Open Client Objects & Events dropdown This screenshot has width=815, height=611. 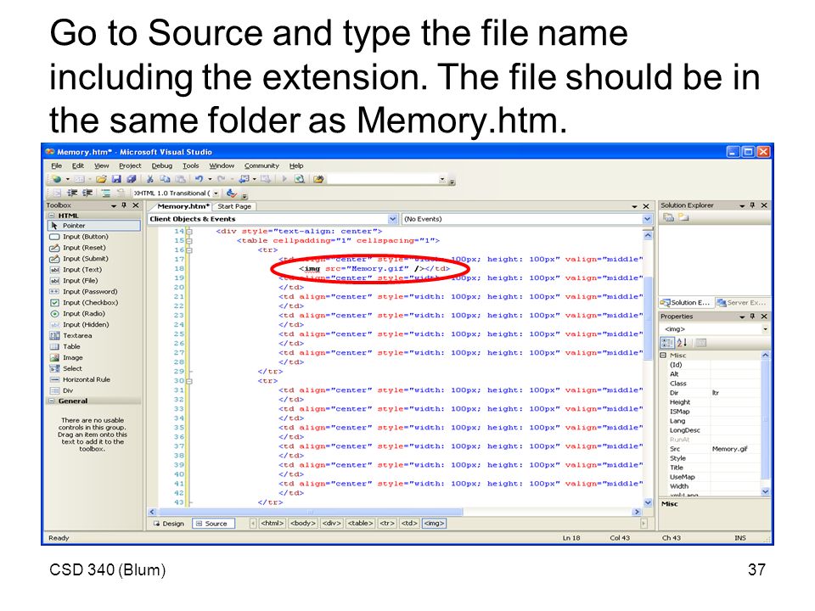[393, 219]
